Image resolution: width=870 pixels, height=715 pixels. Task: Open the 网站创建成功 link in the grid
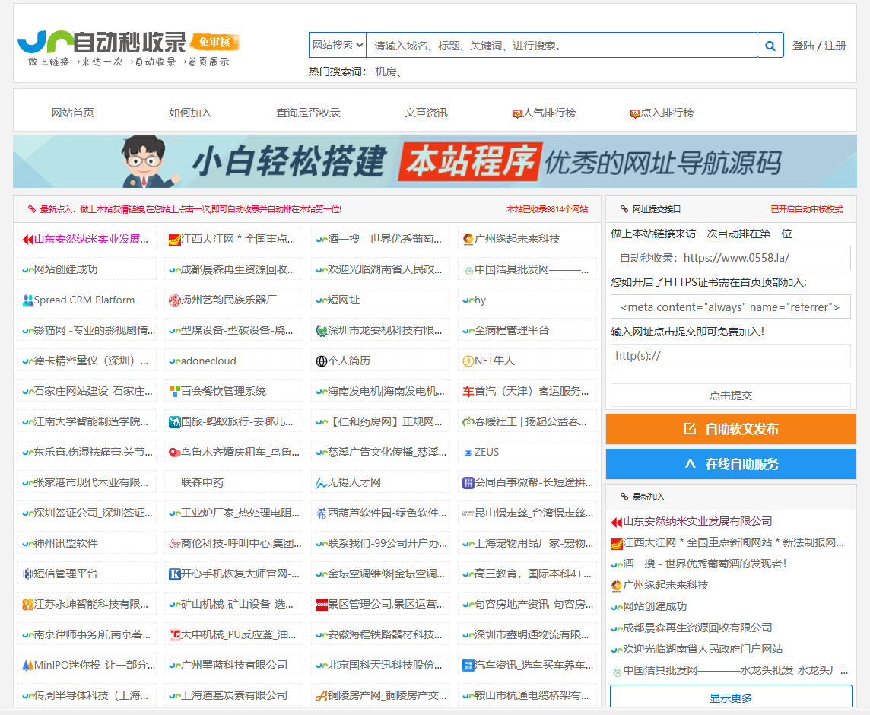pyautogui.click(x=65, y=270)
